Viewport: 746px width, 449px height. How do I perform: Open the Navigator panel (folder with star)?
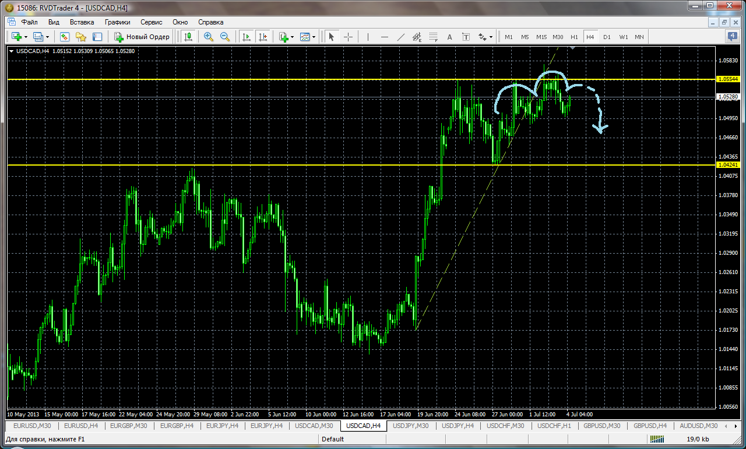(x=81, y=37)
